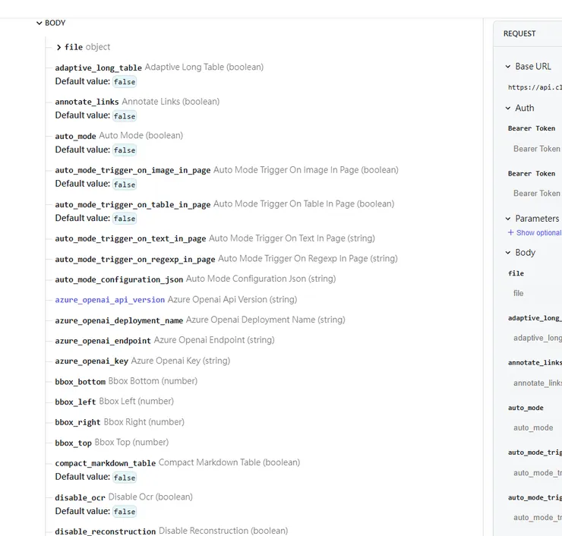Click the first Bearer Token input field

(536, 149)
